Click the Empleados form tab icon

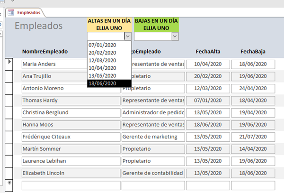(11, 12)
